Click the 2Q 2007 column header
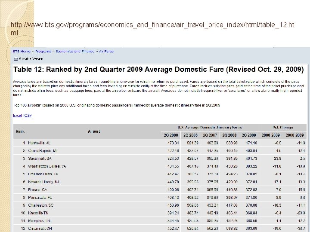Viewport: 310px width, 232px height. 210,135
